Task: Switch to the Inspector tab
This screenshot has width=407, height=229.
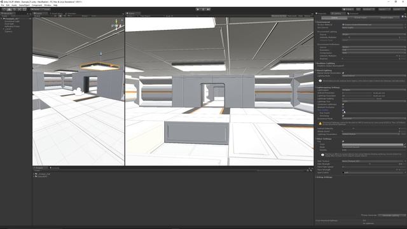Action: 321,13
